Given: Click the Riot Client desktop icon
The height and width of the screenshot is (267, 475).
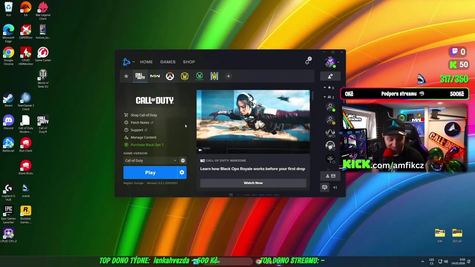Looking at the screenshot, I should tap(26, 145).
